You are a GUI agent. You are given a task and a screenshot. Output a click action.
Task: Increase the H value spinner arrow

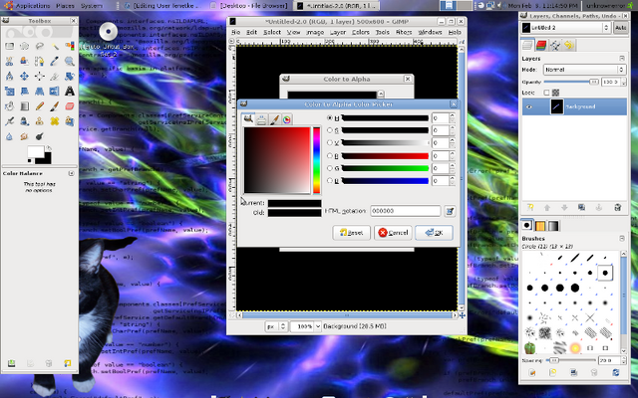point(452,115)
